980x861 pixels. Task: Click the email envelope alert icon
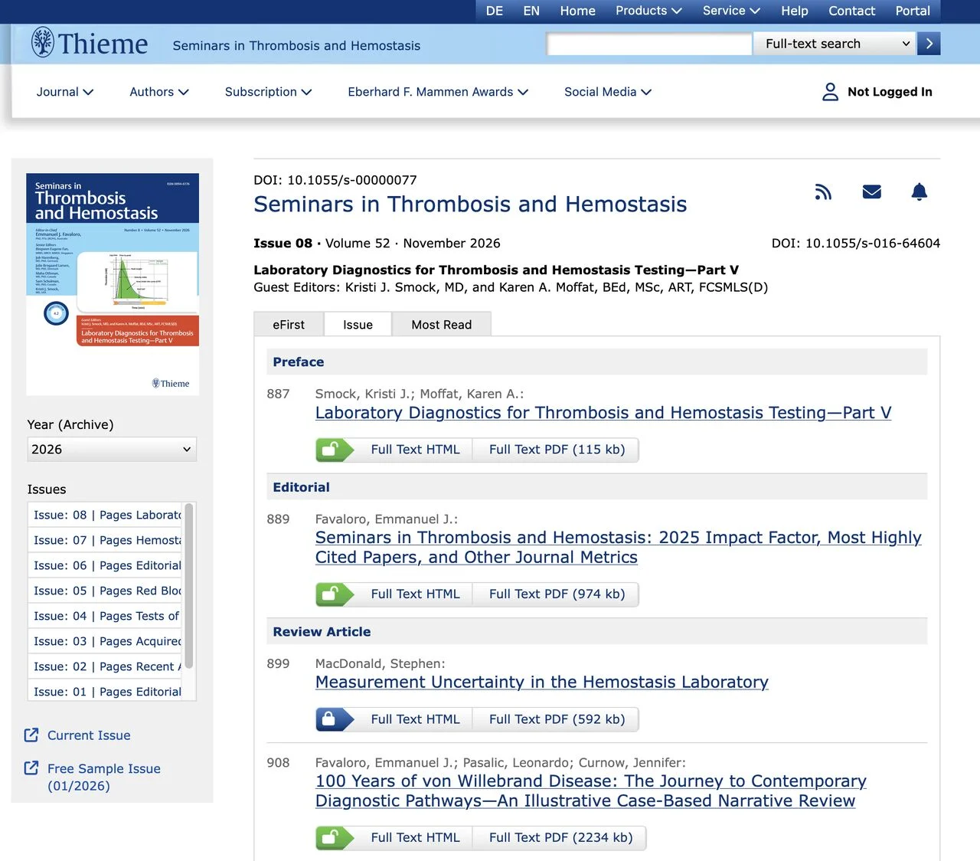pos(871,192)
